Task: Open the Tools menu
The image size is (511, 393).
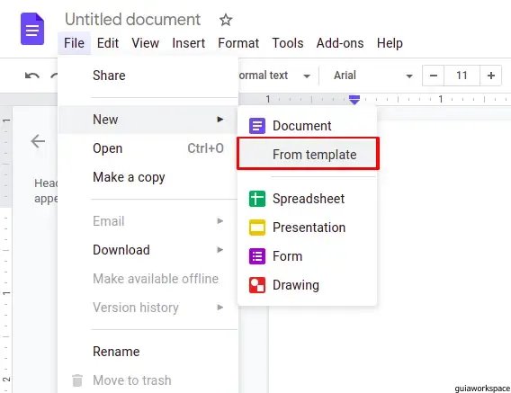Action: point(288,43)
